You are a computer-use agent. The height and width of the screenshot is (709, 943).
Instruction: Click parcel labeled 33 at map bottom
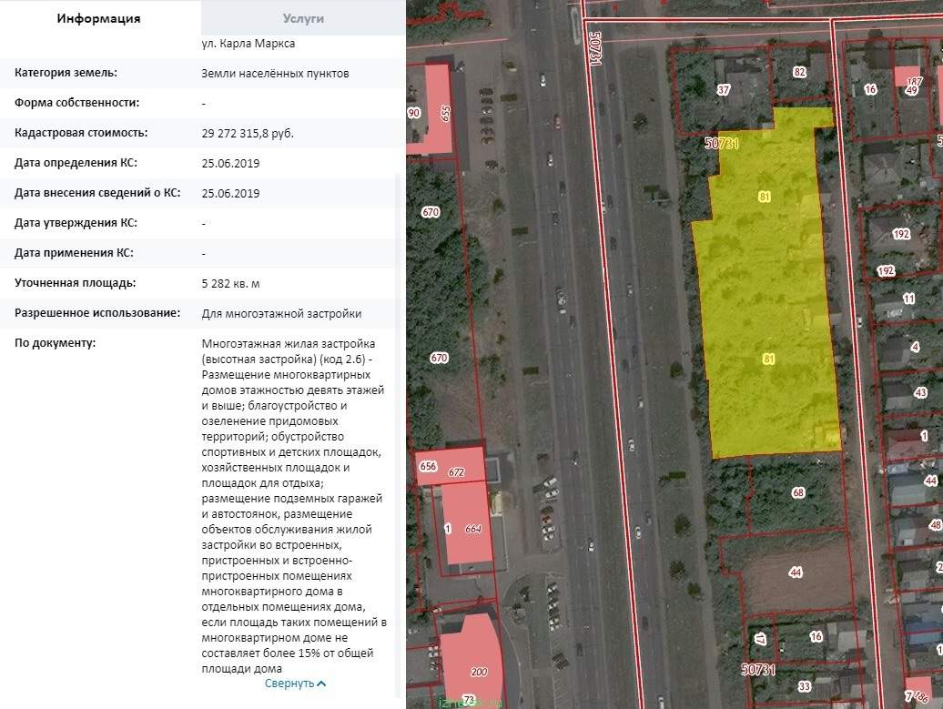804,687
